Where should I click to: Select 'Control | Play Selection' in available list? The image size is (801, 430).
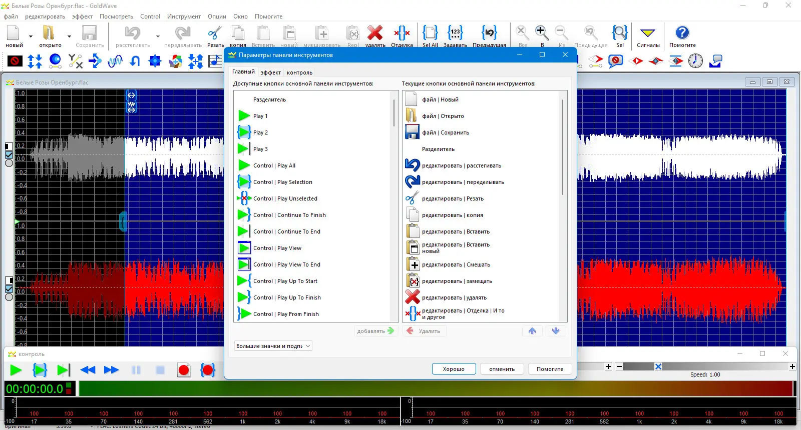point(282,182)
